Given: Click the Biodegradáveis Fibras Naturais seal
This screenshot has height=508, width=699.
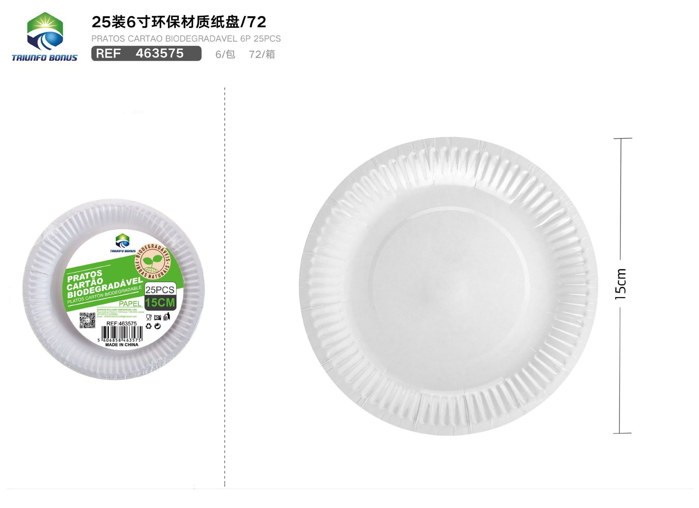Looking at the screenshot, I should (153, 262).
